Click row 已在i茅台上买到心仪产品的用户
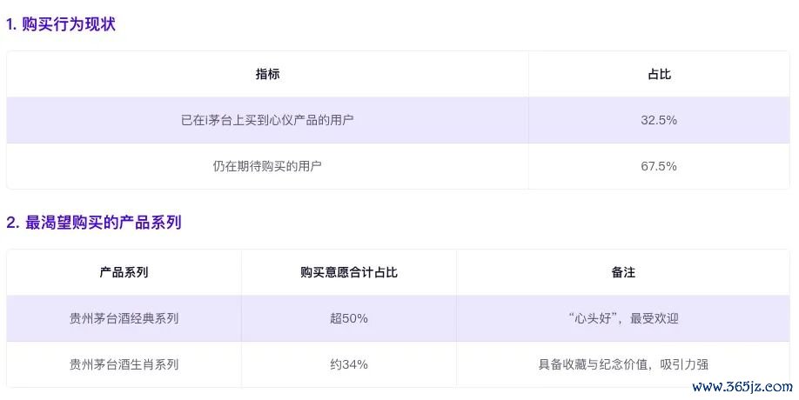Screen dimensions: 799x400 [x=398, y=120]
